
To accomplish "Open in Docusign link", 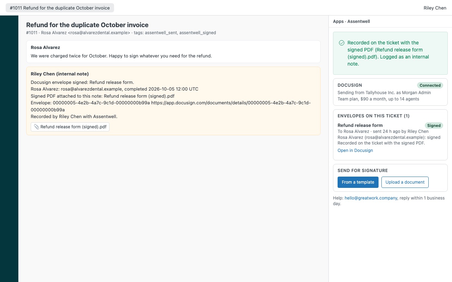I will point(355,150).
